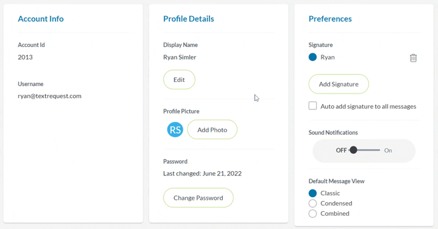
Task: Click the Add Photo button
Action: coord(212,130)
